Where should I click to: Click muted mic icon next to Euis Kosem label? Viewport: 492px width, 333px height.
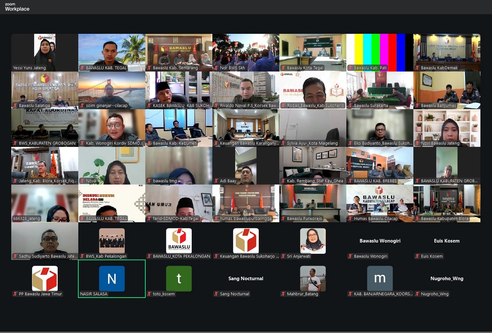417,256
